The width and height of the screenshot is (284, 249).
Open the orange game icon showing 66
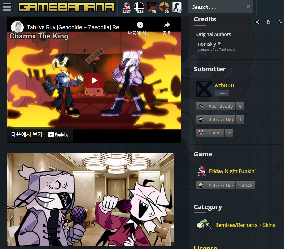tap(164, 8)
